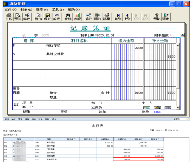Click the voucher number 0005 field
The width and height of the screenshot is (192, 162).
point(45,35)
